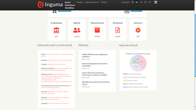
Task: Open the Ingumari buruz menu item
Action: click(x=92, y=2)
